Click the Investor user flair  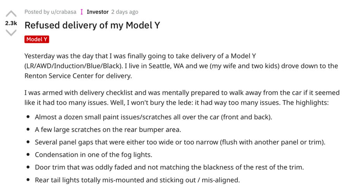point(98,12)
